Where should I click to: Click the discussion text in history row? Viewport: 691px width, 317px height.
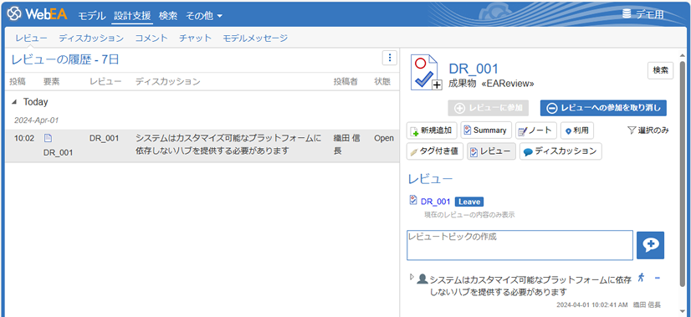(x=228, y=145)
